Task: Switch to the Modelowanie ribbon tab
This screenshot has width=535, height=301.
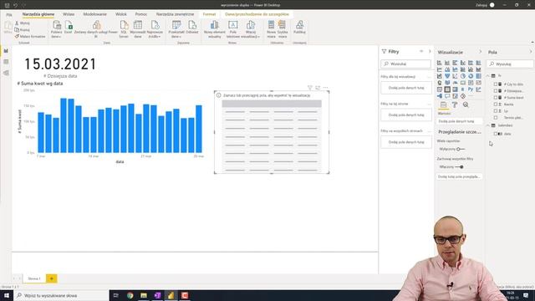Action: [94, 14]
